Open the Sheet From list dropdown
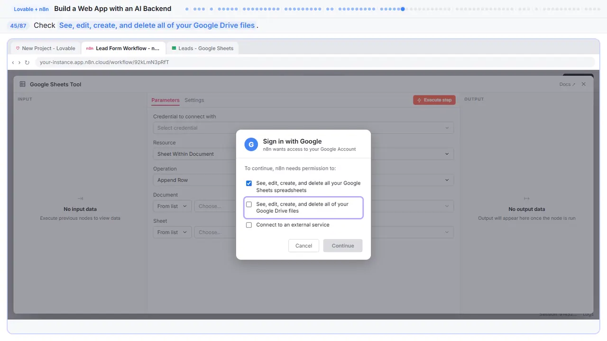This screenshot has height=341, width=607. [x=172, y=232]
